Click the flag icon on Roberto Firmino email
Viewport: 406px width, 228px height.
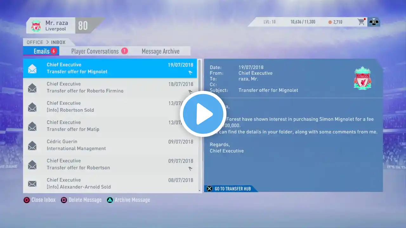(x=190, y=92)
